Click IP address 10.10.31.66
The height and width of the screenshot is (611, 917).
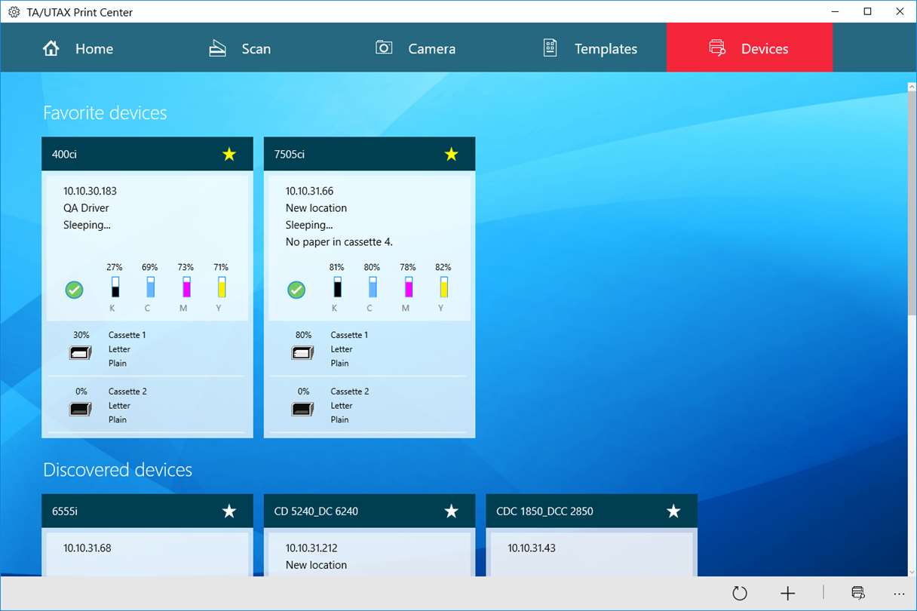coord(309,192)
